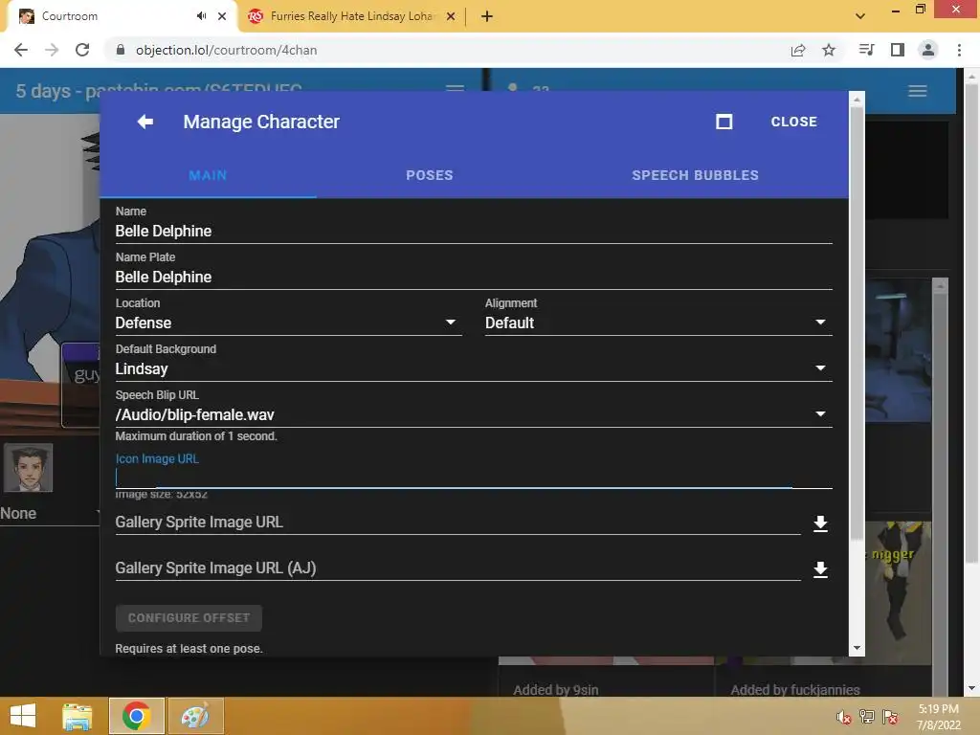The width and height of the screenshot is (980, 735).
Task: Open Windows Start menu
Action: point(23,716)
